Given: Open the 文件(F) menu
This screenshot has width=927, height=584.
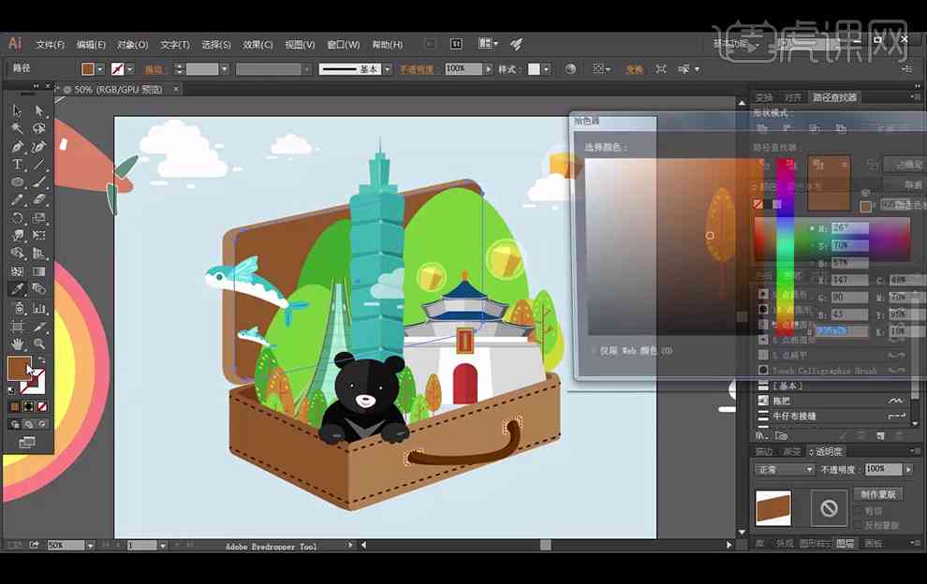Looking at the screenshot, I should [51, 45].
